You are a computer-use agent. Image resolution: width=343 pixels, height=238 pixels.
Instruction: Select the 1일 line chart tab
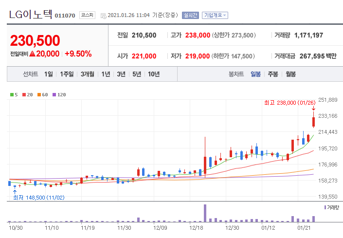(49, 74)
